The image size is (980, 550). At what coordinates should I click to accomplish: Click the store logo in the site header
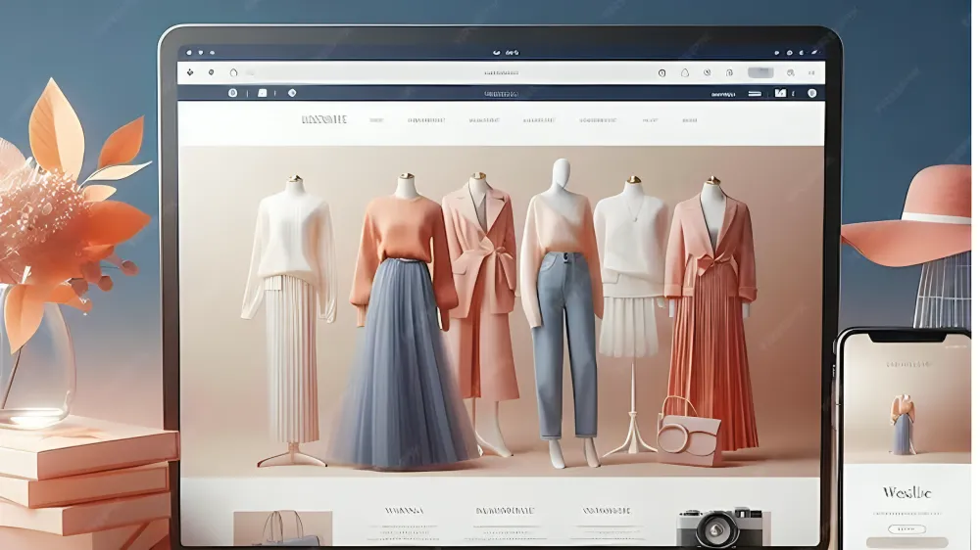point(323,120)
